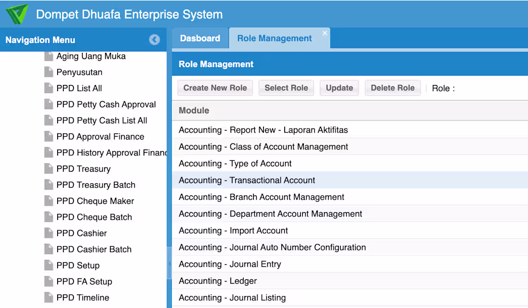Select row Accounting - Journal Listing
Viewport: 528px width, 308px height.
pos(350,297)
